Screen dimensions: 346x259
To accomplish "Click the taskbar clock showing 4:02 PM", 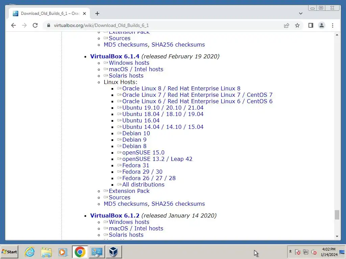I will click(329, 252).
